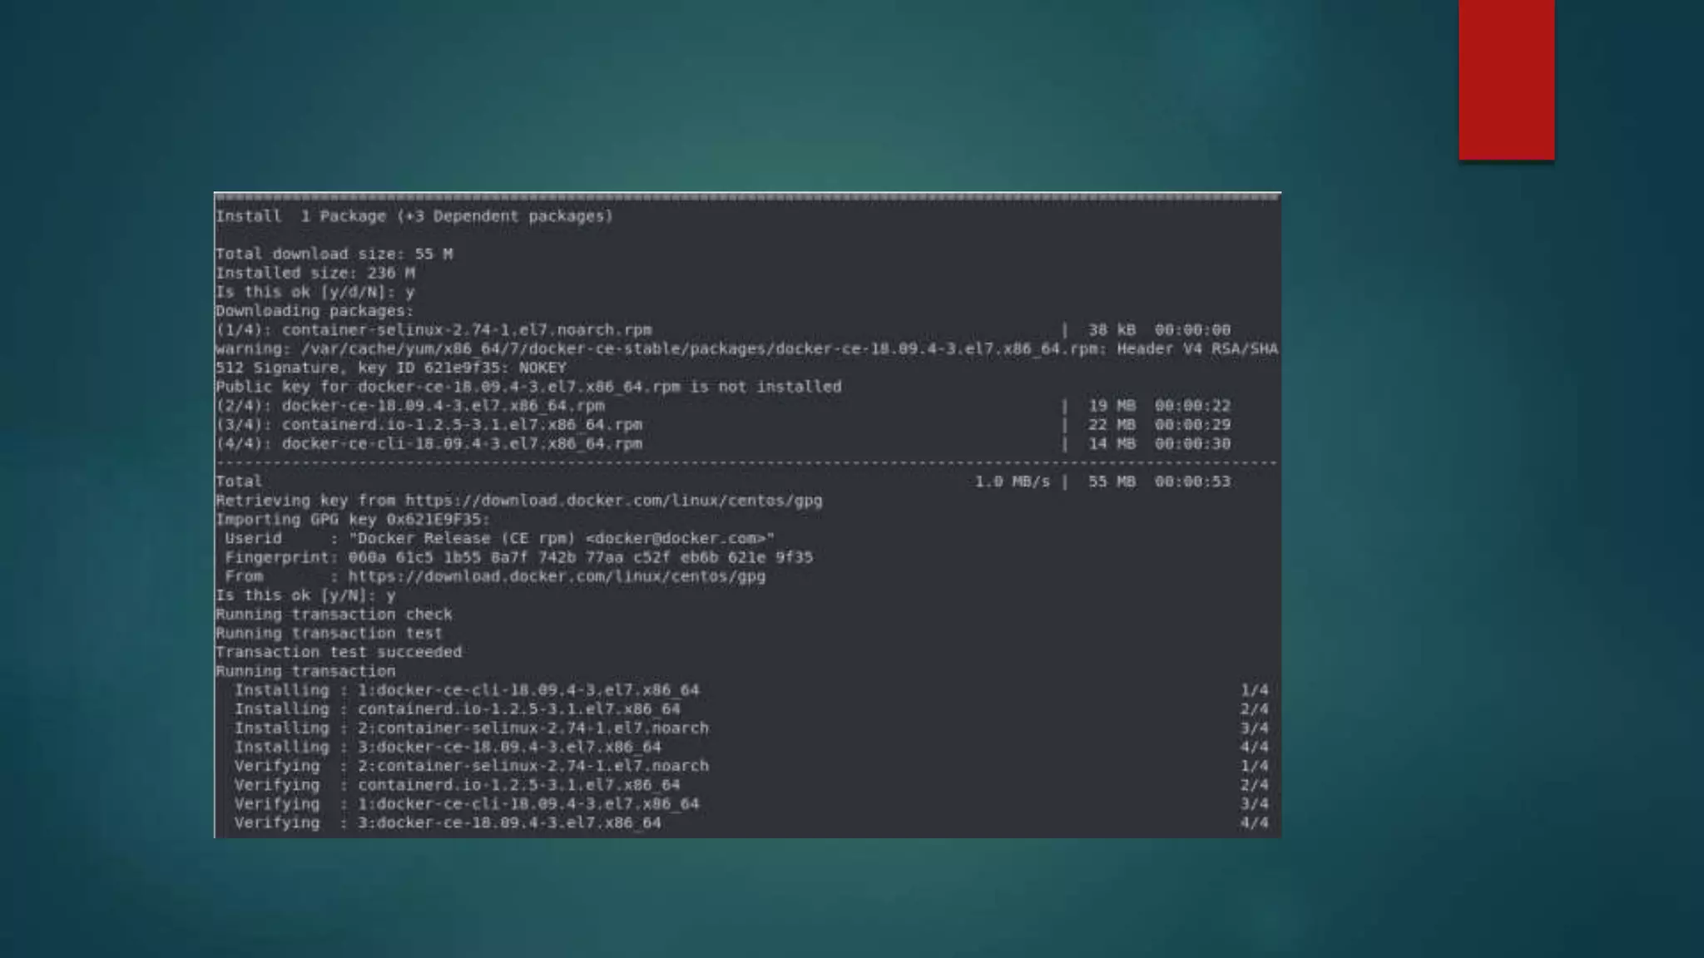
Task: Click the 'Installed size: 236 M' line
Action: [x=315, y=273]
